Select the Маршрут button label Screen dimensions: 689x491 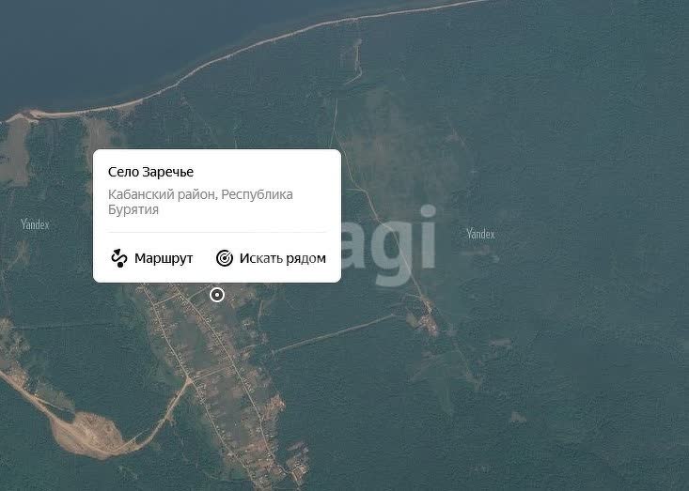164,258
